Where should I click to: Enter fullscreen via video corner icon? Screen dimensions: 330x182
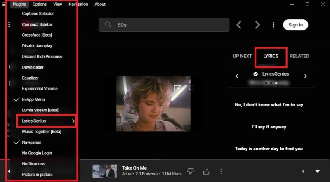pyautogui.click(x=191, y=87)
